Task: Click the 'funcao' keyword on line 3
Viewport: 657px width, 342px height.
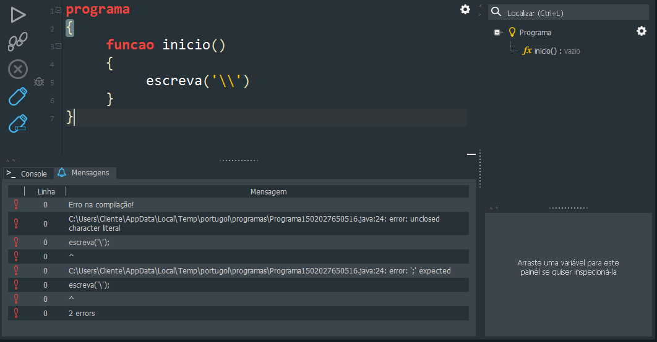Action: 130,44
